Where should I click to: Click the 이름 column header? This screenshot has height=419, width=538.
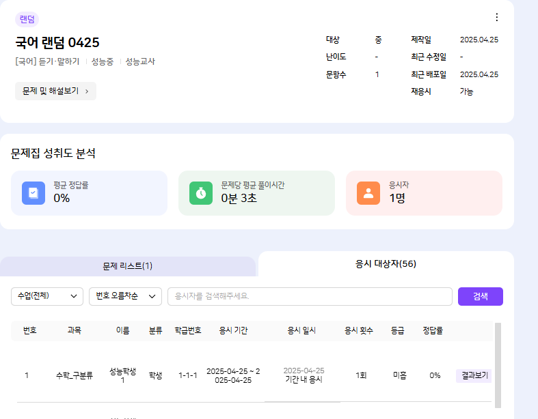(122, 330)
